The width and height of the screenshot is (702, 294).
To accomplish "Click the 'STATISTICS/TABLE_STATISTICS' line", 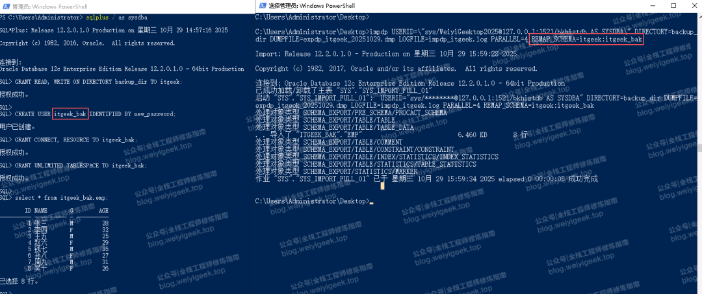I will click(x=366, y=164).
